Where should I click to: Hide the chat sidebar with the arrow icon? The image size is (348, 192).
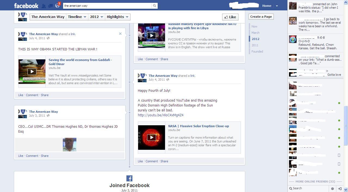pos(340,188)
